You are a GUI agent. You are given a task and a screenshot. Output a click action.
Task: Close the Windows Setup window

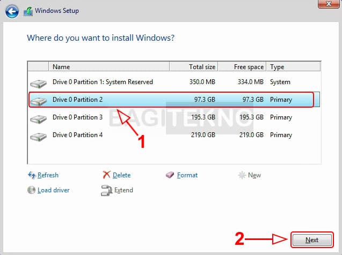pyautogui.click(x=329, y=4)
